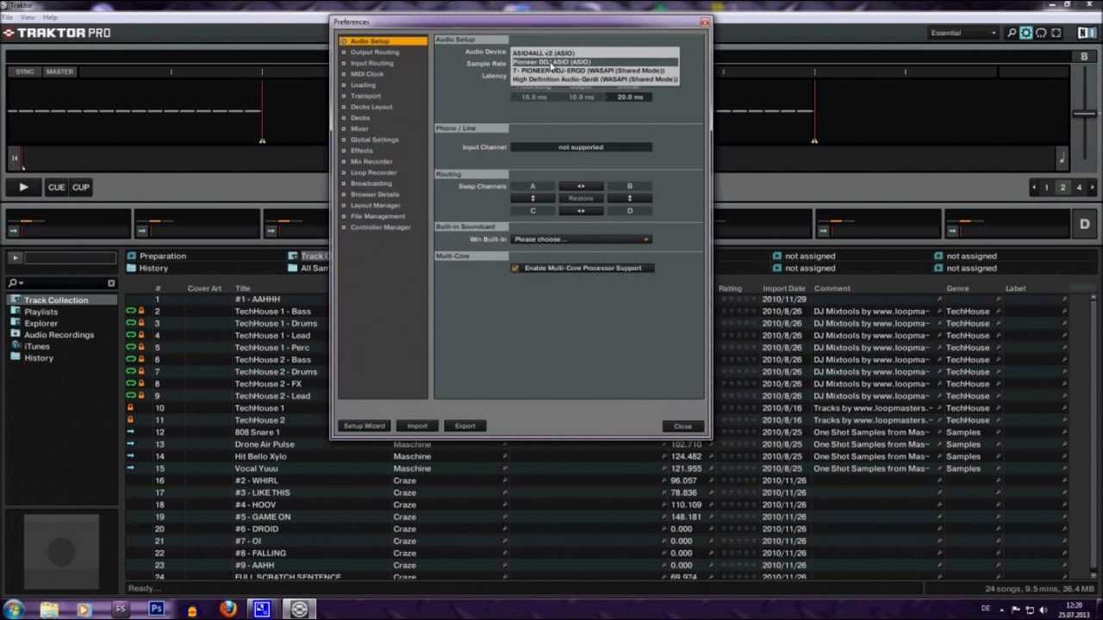Screen dimensions: 1103x620
Task: Select Playlists in browser tree
Action: (x=41, y=312)
